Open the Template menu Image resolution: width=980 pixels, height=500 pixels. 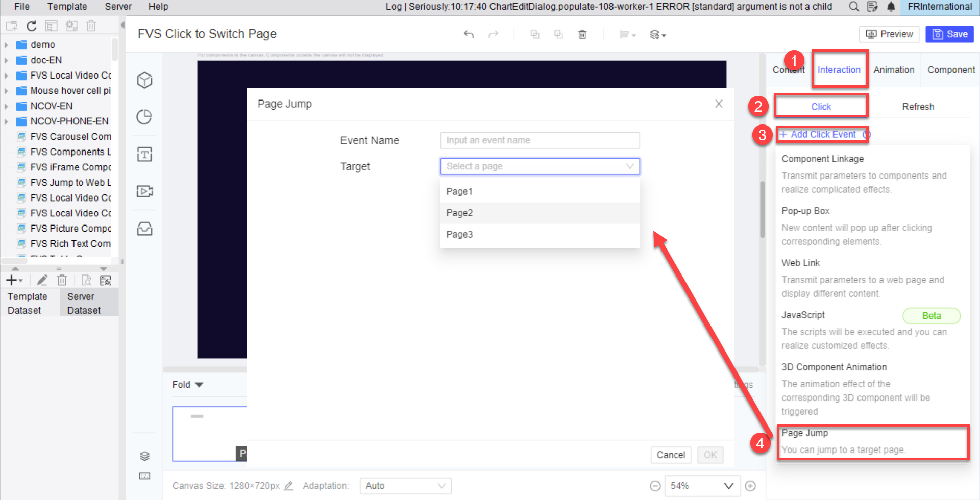(x=67, y=7)
